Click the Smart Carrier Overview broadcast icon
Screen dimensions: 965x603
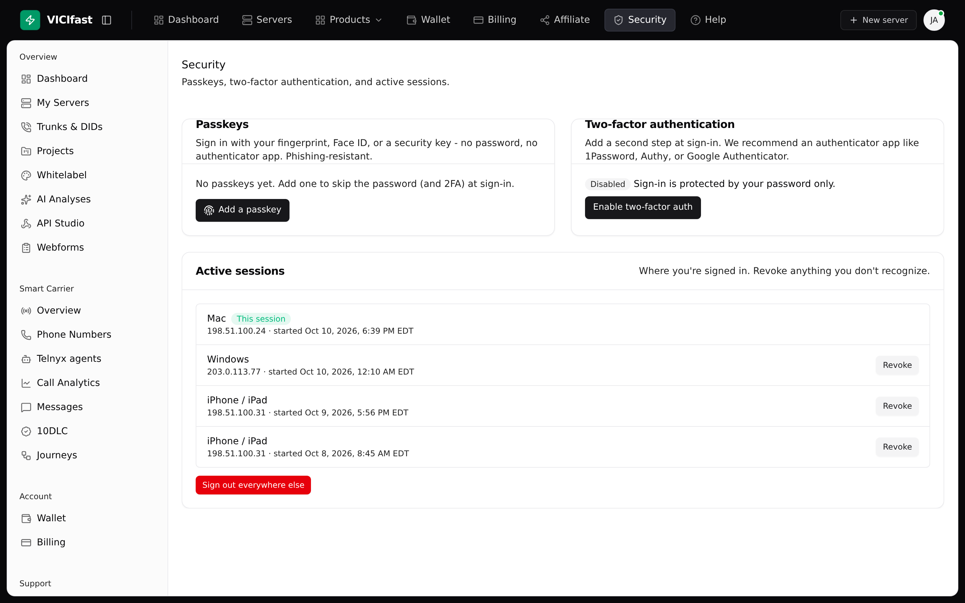26,311
